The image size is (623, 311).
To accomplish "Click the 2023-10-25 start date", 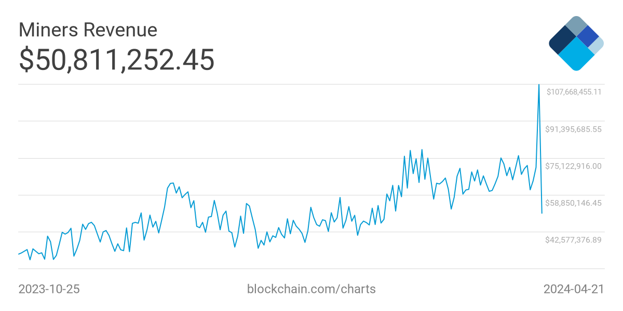I will (49, 289).
